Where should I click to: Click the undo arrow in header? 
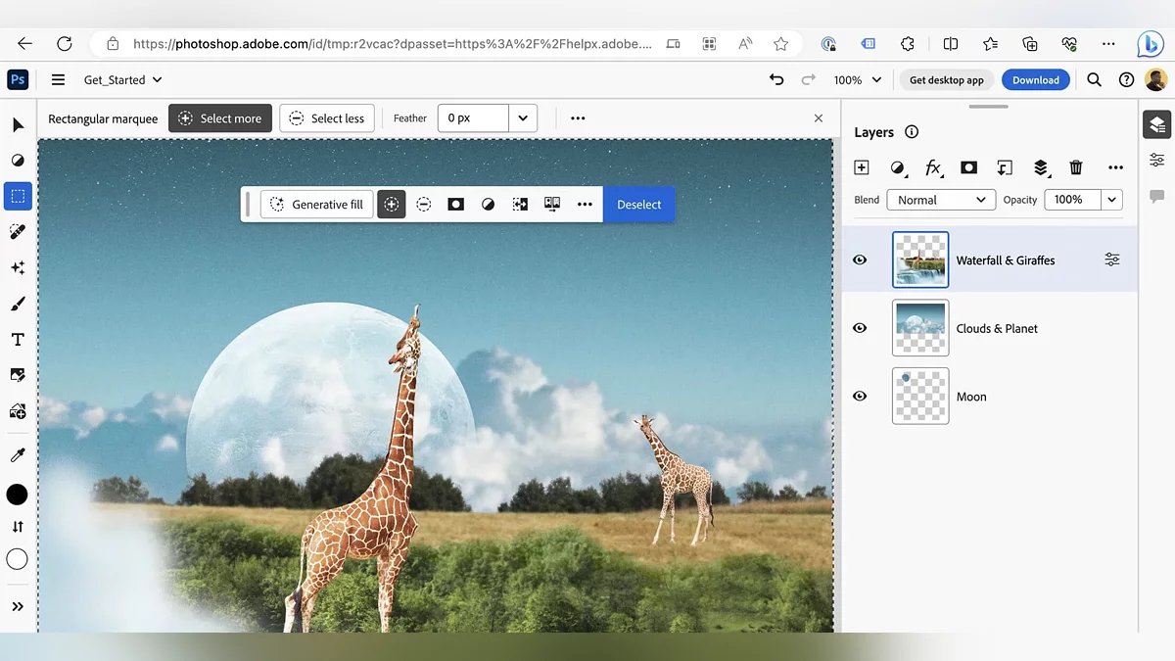coord(776,80)
